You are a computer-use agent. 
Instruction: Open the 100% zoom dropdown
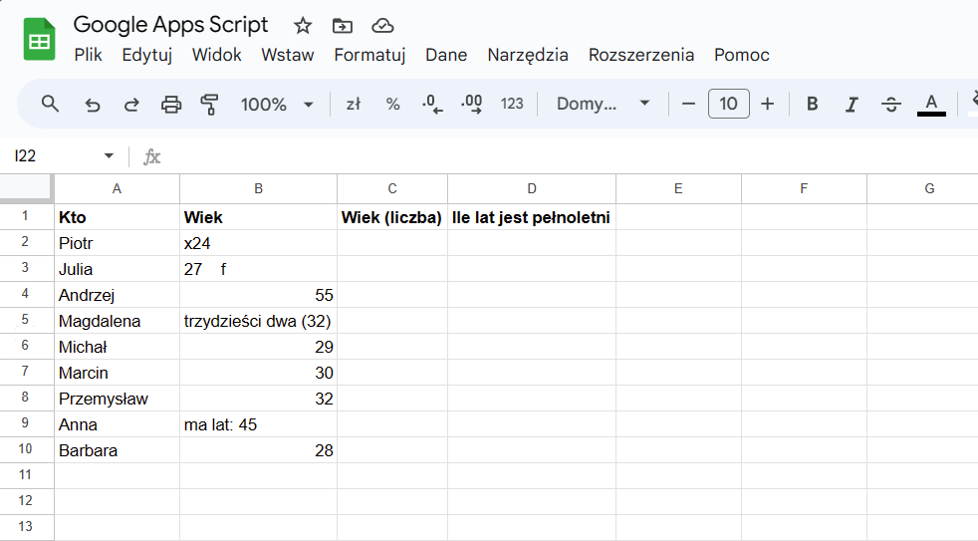277,105
